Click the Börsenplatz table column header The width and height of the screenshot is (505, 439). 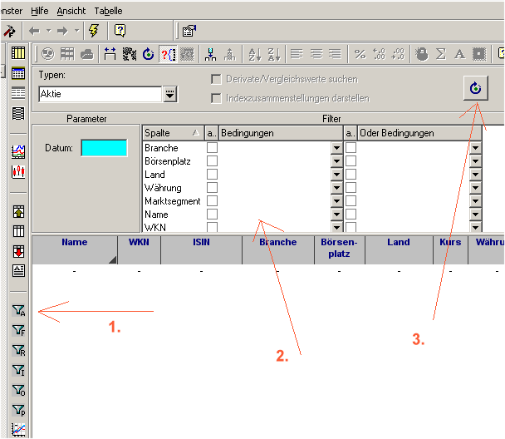click(x=339, y=249)
